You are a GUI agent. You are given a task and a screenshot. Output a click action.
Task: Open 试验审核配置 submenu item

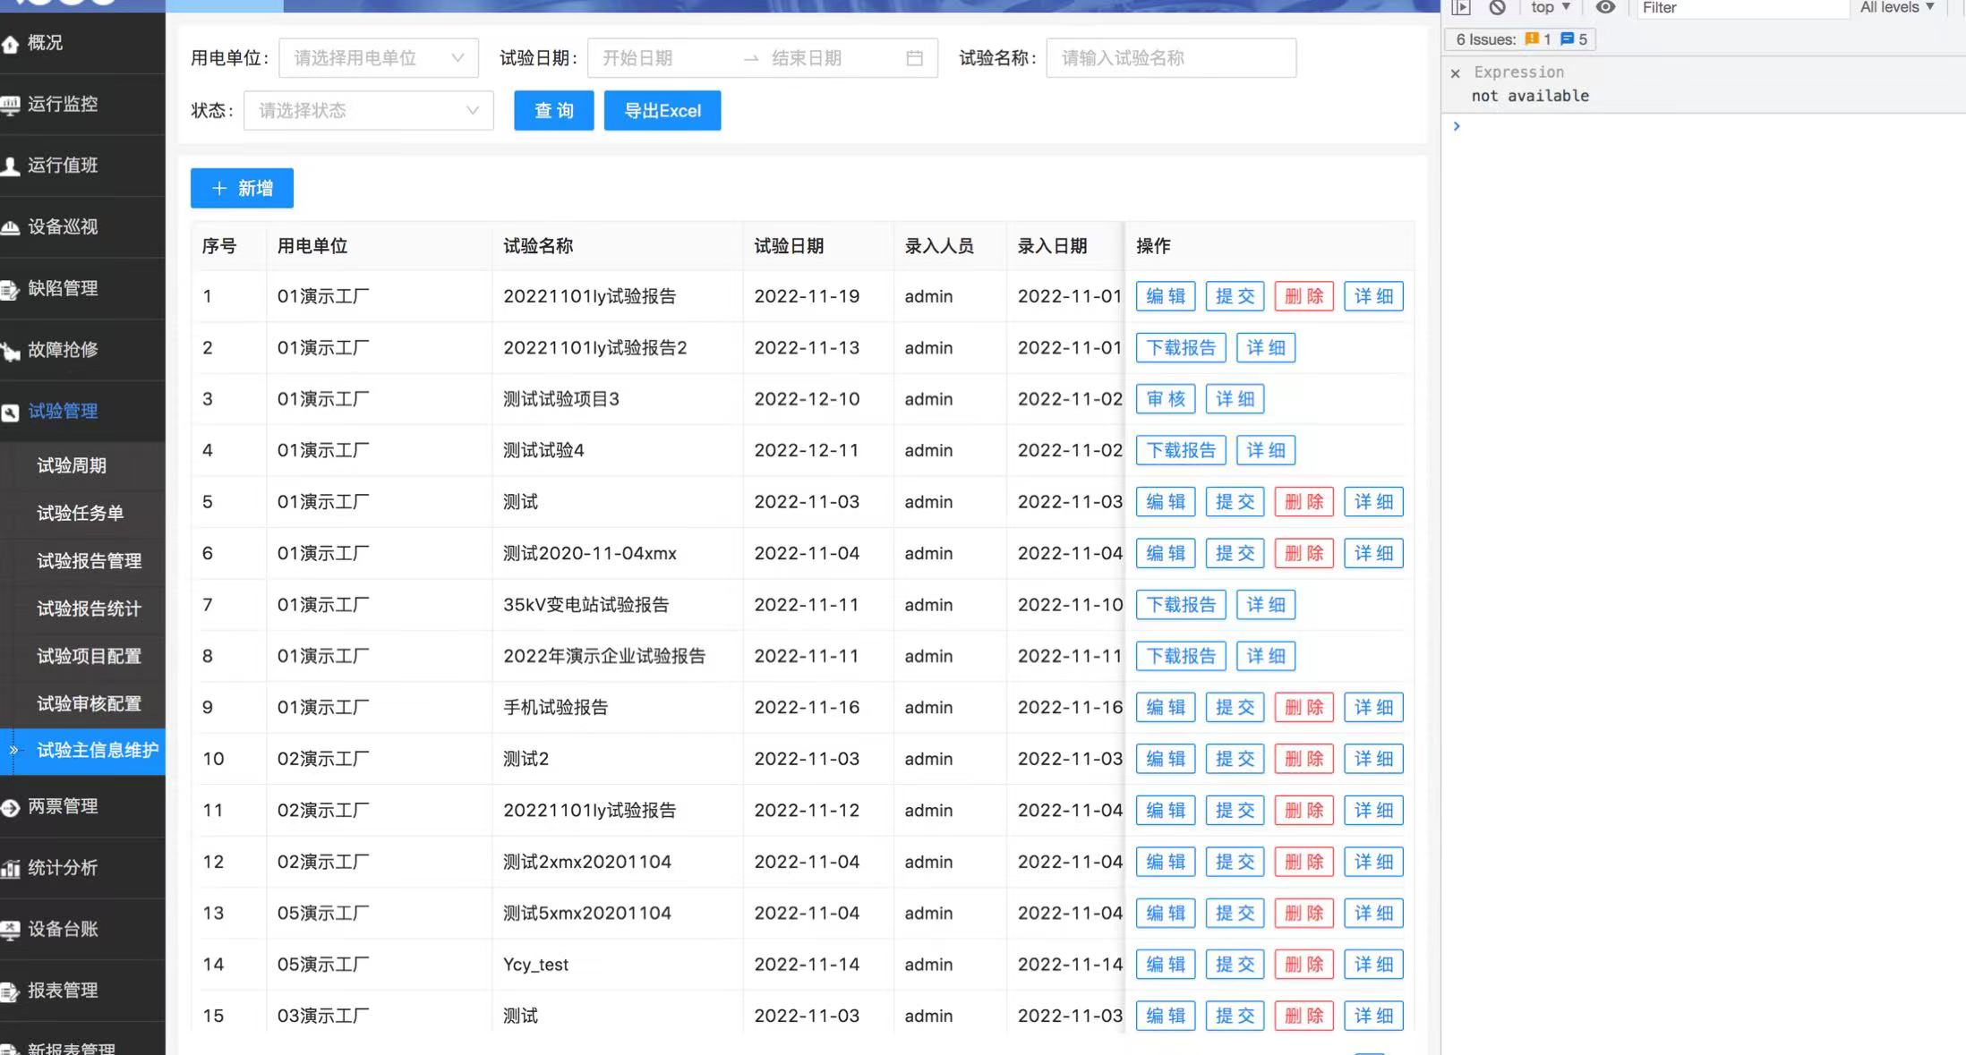(82, 703)
